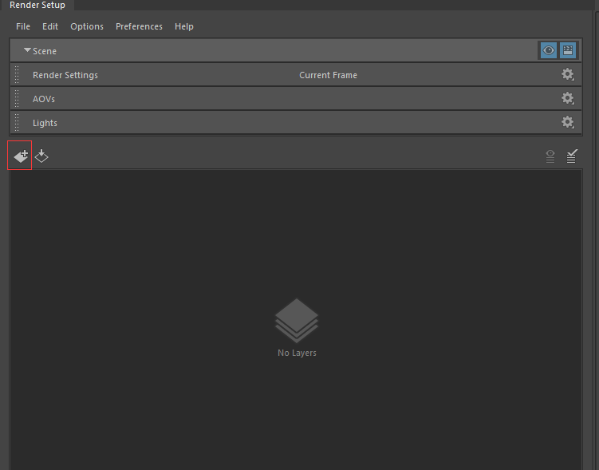Select the AOVs row label

coord(44,99)
